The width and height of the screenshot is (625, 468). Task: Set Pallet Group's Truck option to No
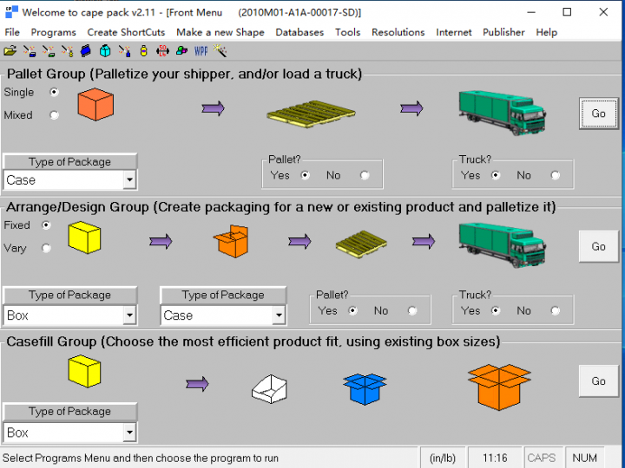coord(556,175)
